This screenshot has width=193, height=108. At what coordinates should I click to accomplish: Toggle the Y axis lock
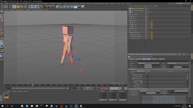tap(34, 7)
